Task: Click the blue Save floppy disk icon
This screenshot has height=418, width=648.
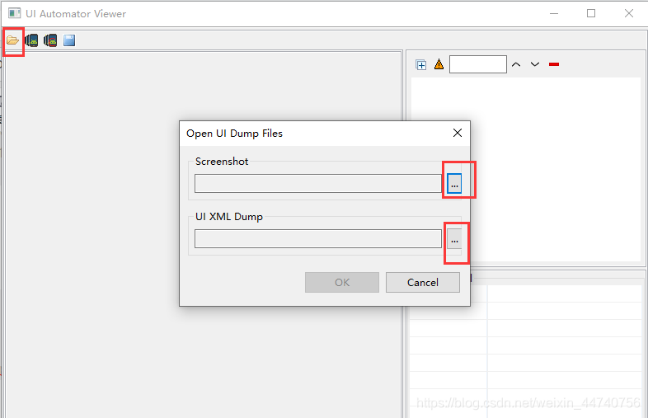Action: point(69,40)
